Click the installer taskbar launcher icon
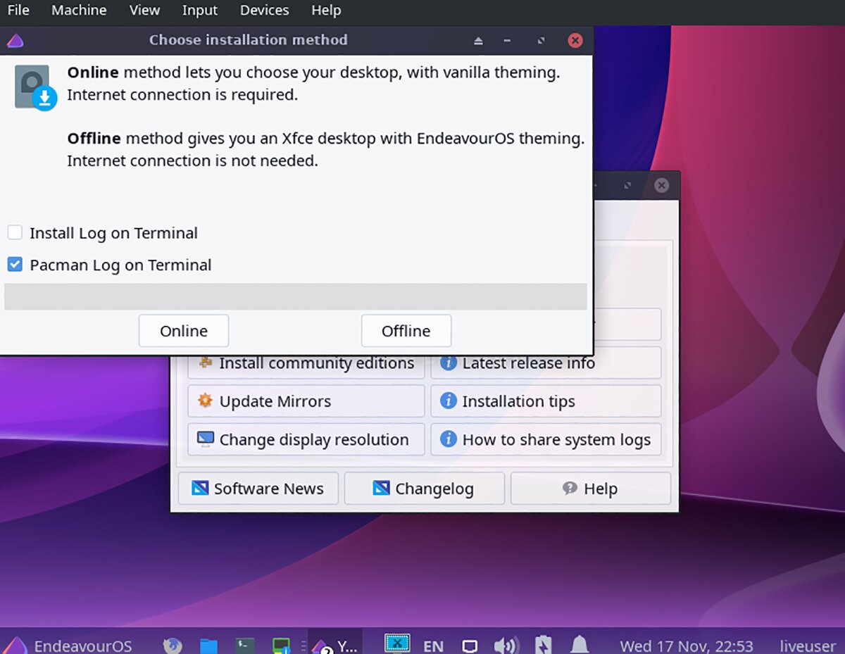 282,646
